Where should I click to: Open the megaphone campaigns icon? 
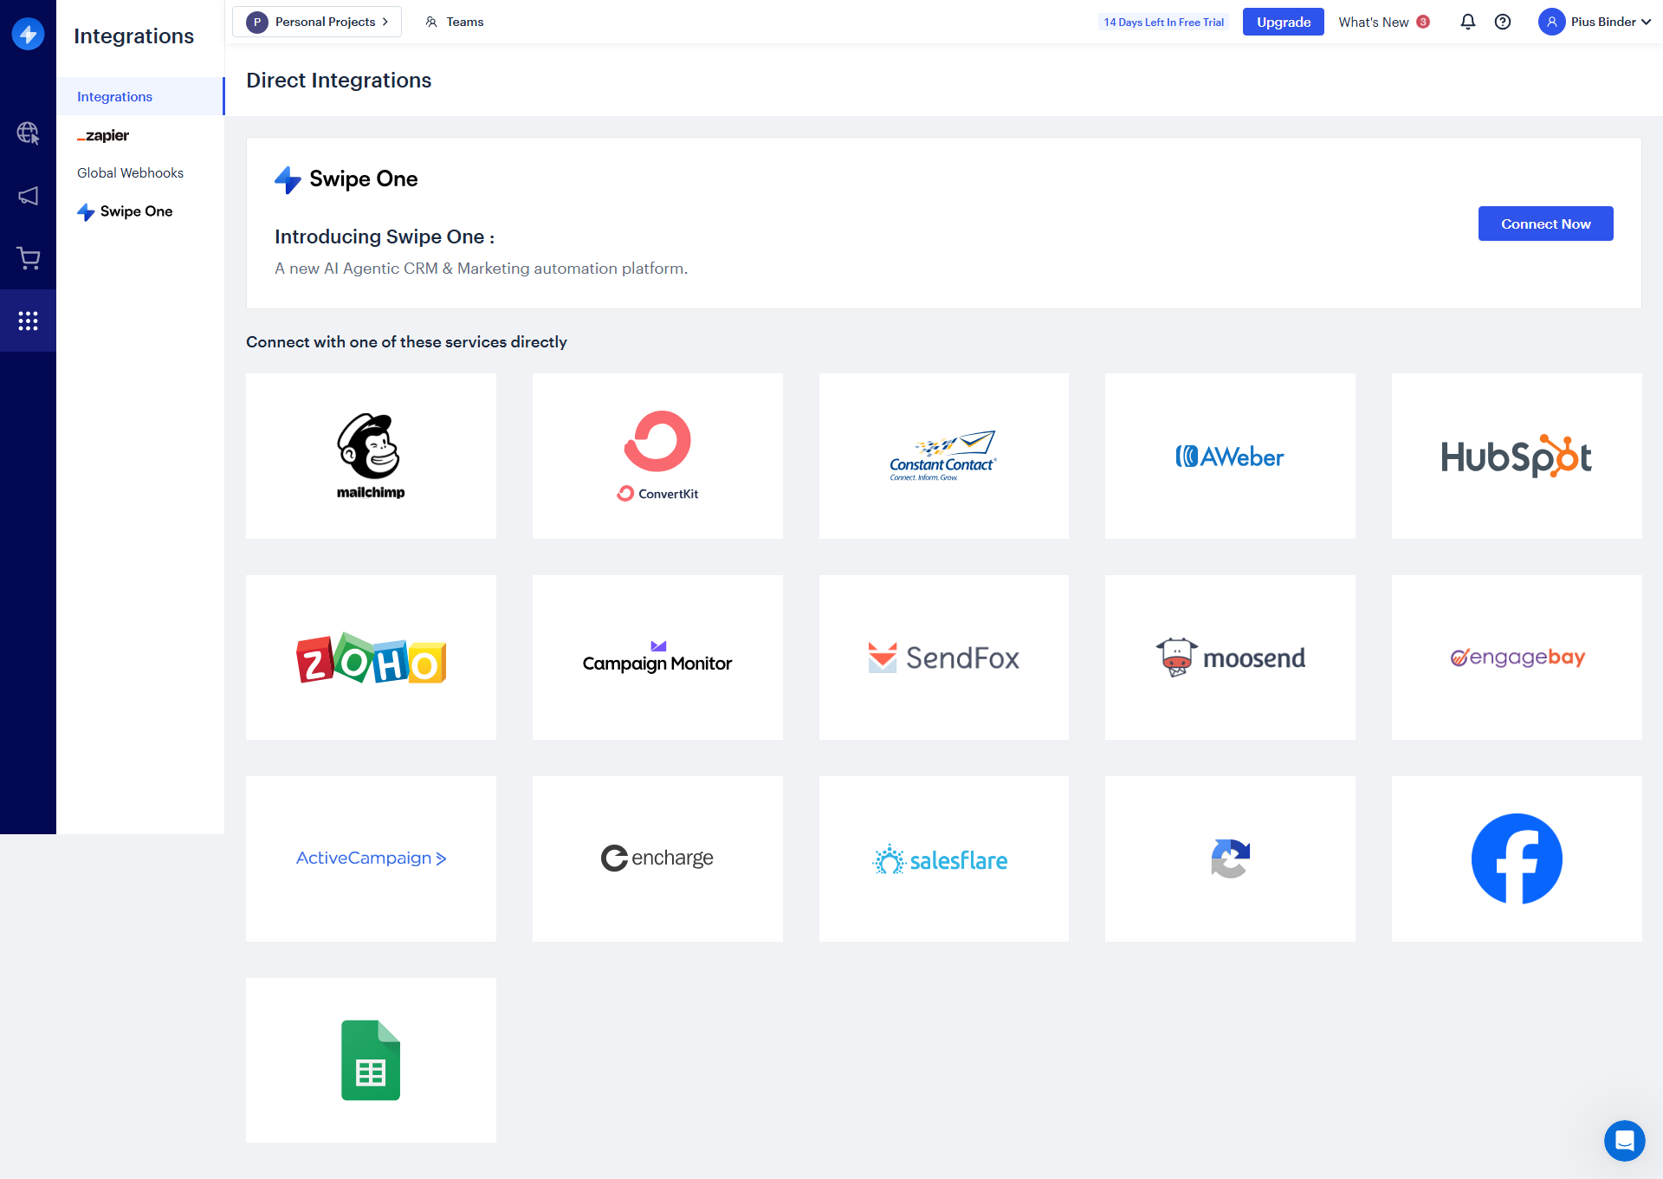point(28,196)
